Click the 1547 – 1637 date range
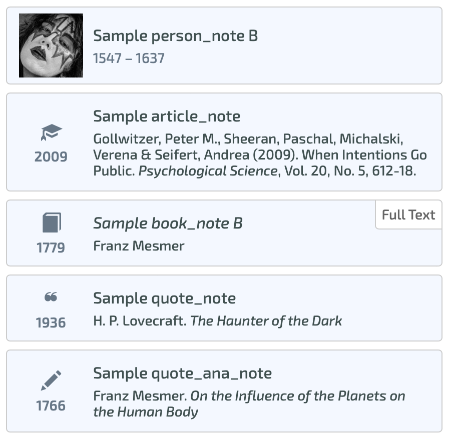The image size is (449, 439). (x=129, y=58)
